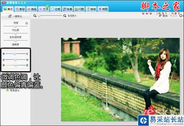This screenshot has width=184, height=126.
Task: Click the 对比度 contrast slider
Action: [x=15, y=33]
